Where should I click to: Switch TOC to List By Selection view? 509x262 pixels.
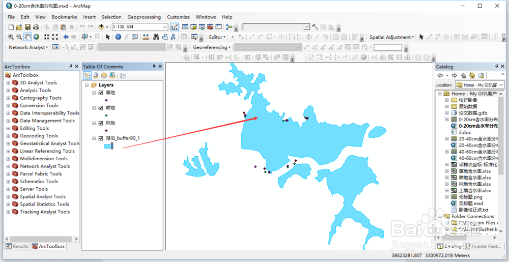(x=112, y=76)
